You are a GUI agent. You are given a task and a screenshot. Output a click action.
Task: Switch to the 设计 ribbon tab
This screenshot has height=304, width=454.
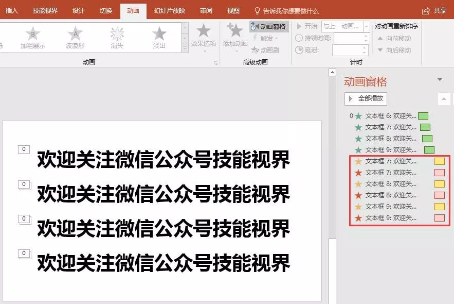[x=78, y=10]
